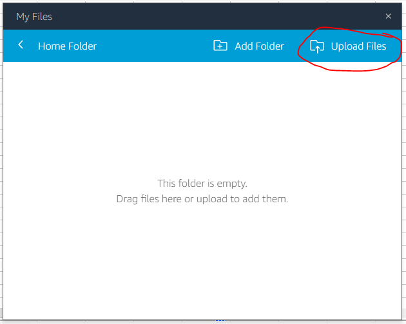Close the My Files dialog
The height and width of the screenshot is (324, 406).
coord(388,16)
